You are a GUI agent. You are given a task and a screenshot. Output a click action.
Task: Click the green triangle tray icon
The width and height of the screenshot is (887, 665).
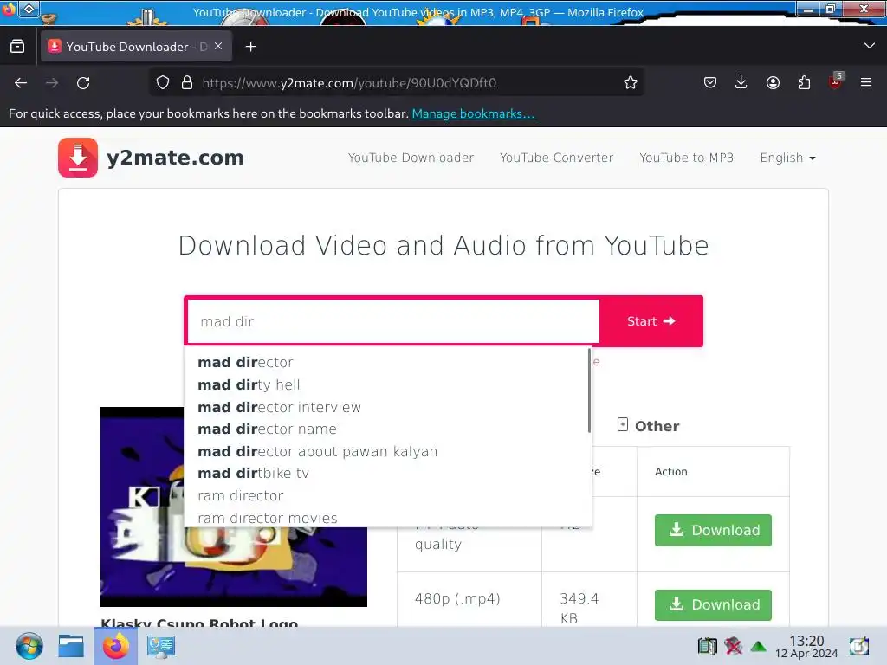(758, 646)
